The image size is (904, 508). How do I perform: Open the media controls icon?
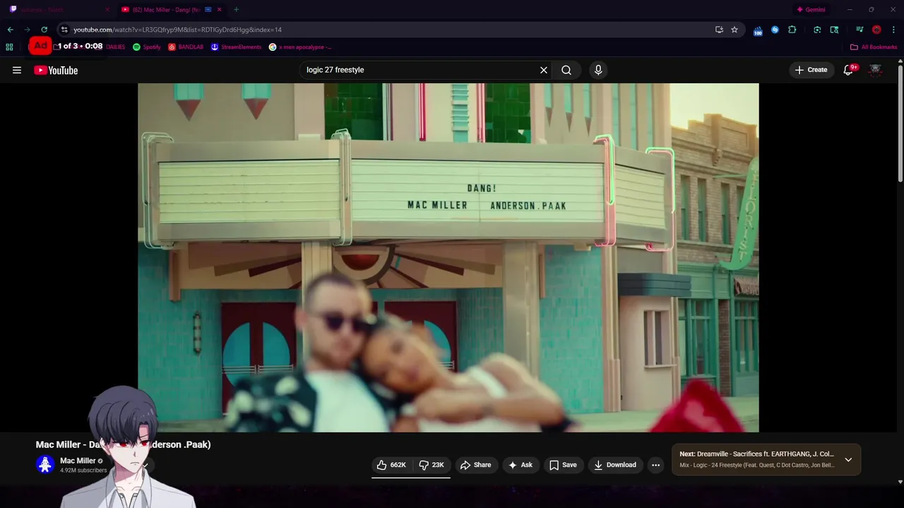(860, 30)
